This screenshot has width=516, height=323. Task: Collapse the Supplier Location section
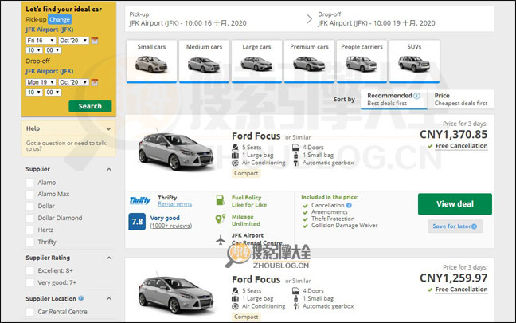point(109,298)
